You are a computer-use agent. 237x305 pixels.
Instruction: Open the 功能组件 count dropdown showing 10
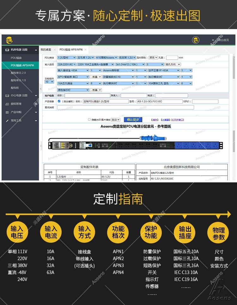49,82
